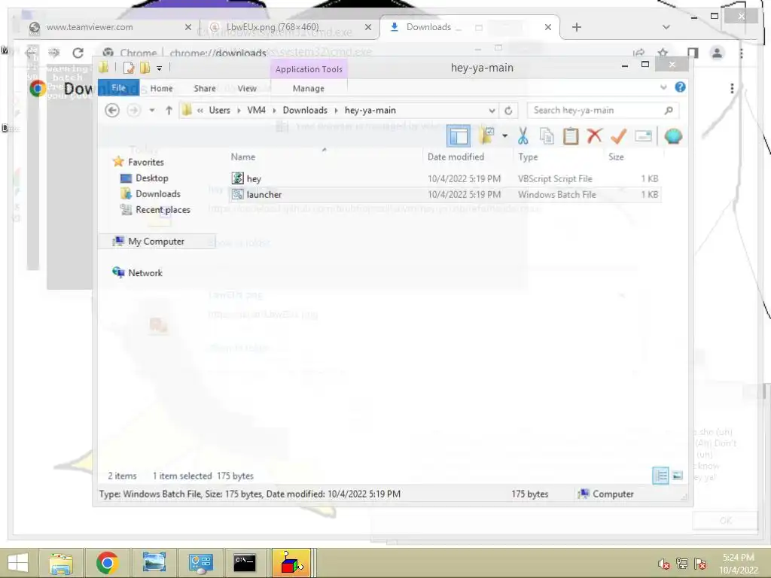The height and width of the screenshot is (578, 771).
Task: Refresh the hey-ya-main folder view
Action: [508, 111]
